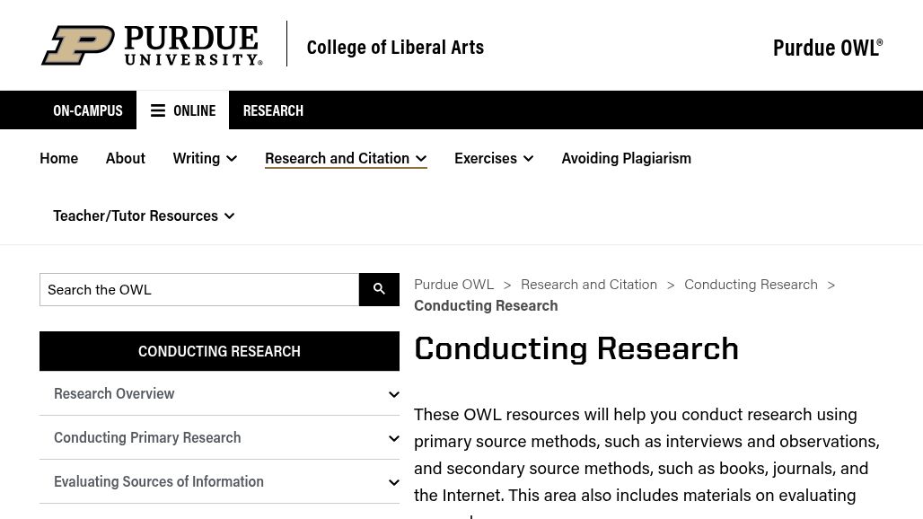923x519 pixels.
Task: Select the Home navigation item
Action: [58, 157]
